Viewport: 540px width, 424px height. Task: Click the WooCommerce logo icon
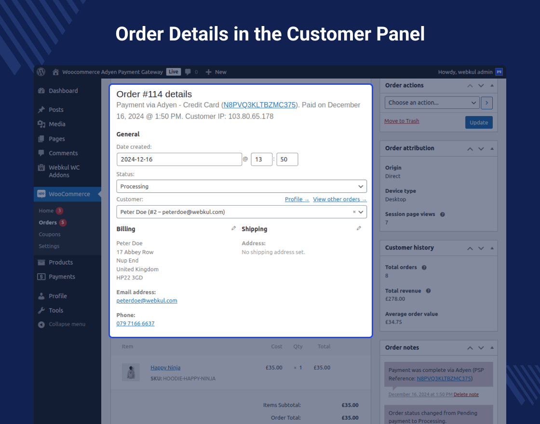pos(41,194)
